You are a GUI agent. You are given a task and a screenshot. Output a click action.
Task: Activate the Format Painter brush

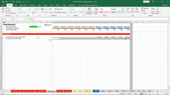click(x=11, y=13)
